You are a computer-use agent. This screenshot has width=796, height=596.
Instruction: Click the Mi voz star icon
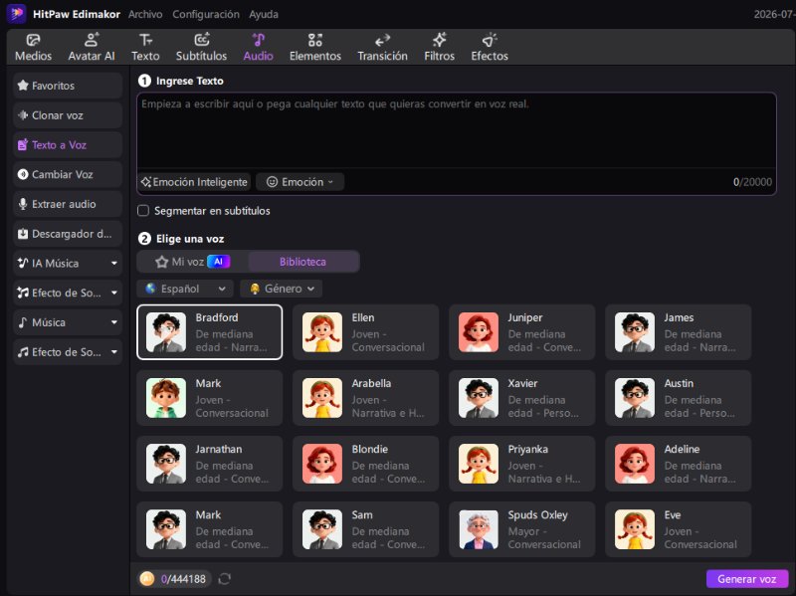pyautogui.click(x=162, y=262)
